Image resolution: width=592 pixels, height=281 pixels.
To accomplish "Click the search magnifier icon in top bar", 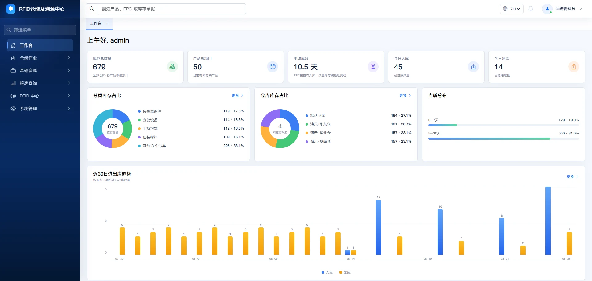I will [x=92, y=9].
